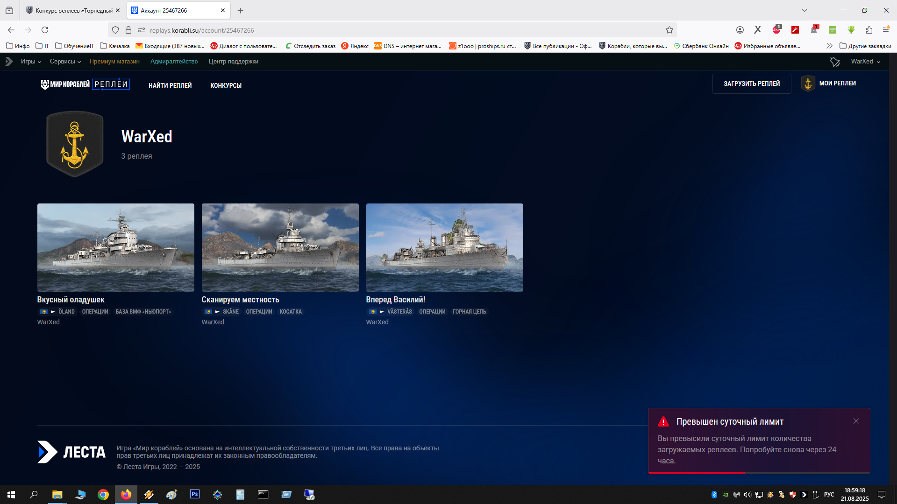
Task: Open the Мир кораблей Реплеи logo
Action: pyautogui.click(x=85, y=84)
